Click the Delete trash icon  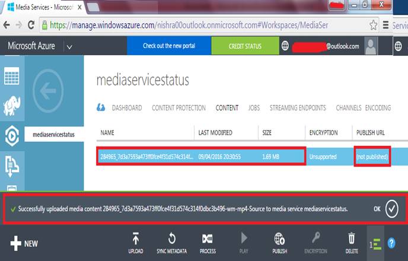(x=352, y=238)
